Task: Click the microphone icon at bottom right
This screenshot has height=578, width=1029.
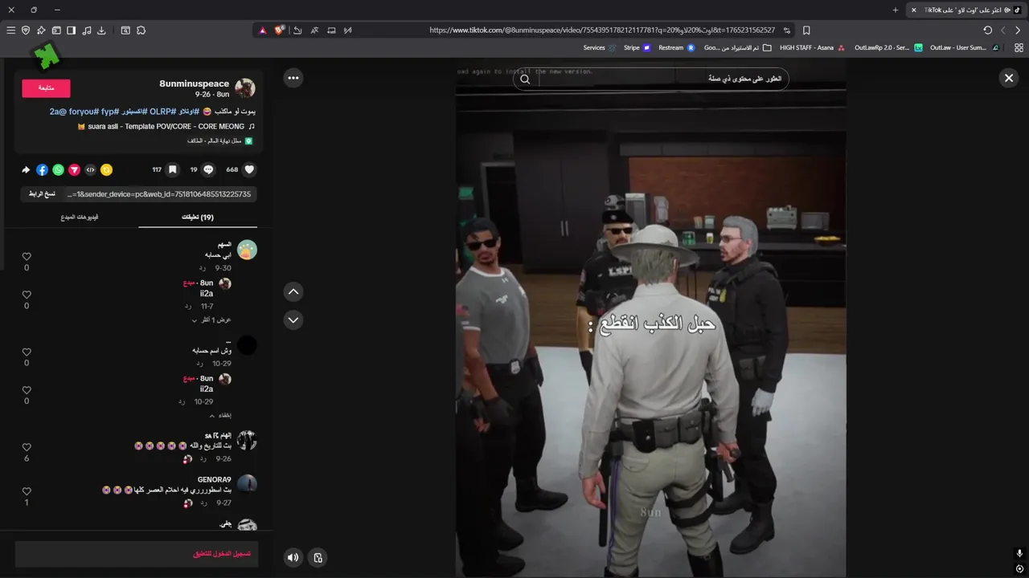Action: tap(1019, 554)
